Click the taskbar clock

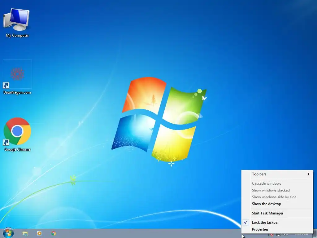point(301,234)
